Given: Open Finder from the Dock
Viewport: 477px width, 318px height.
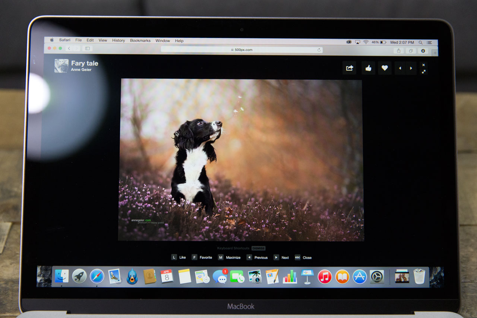Looking at the screenshot, I should (61, 276).
